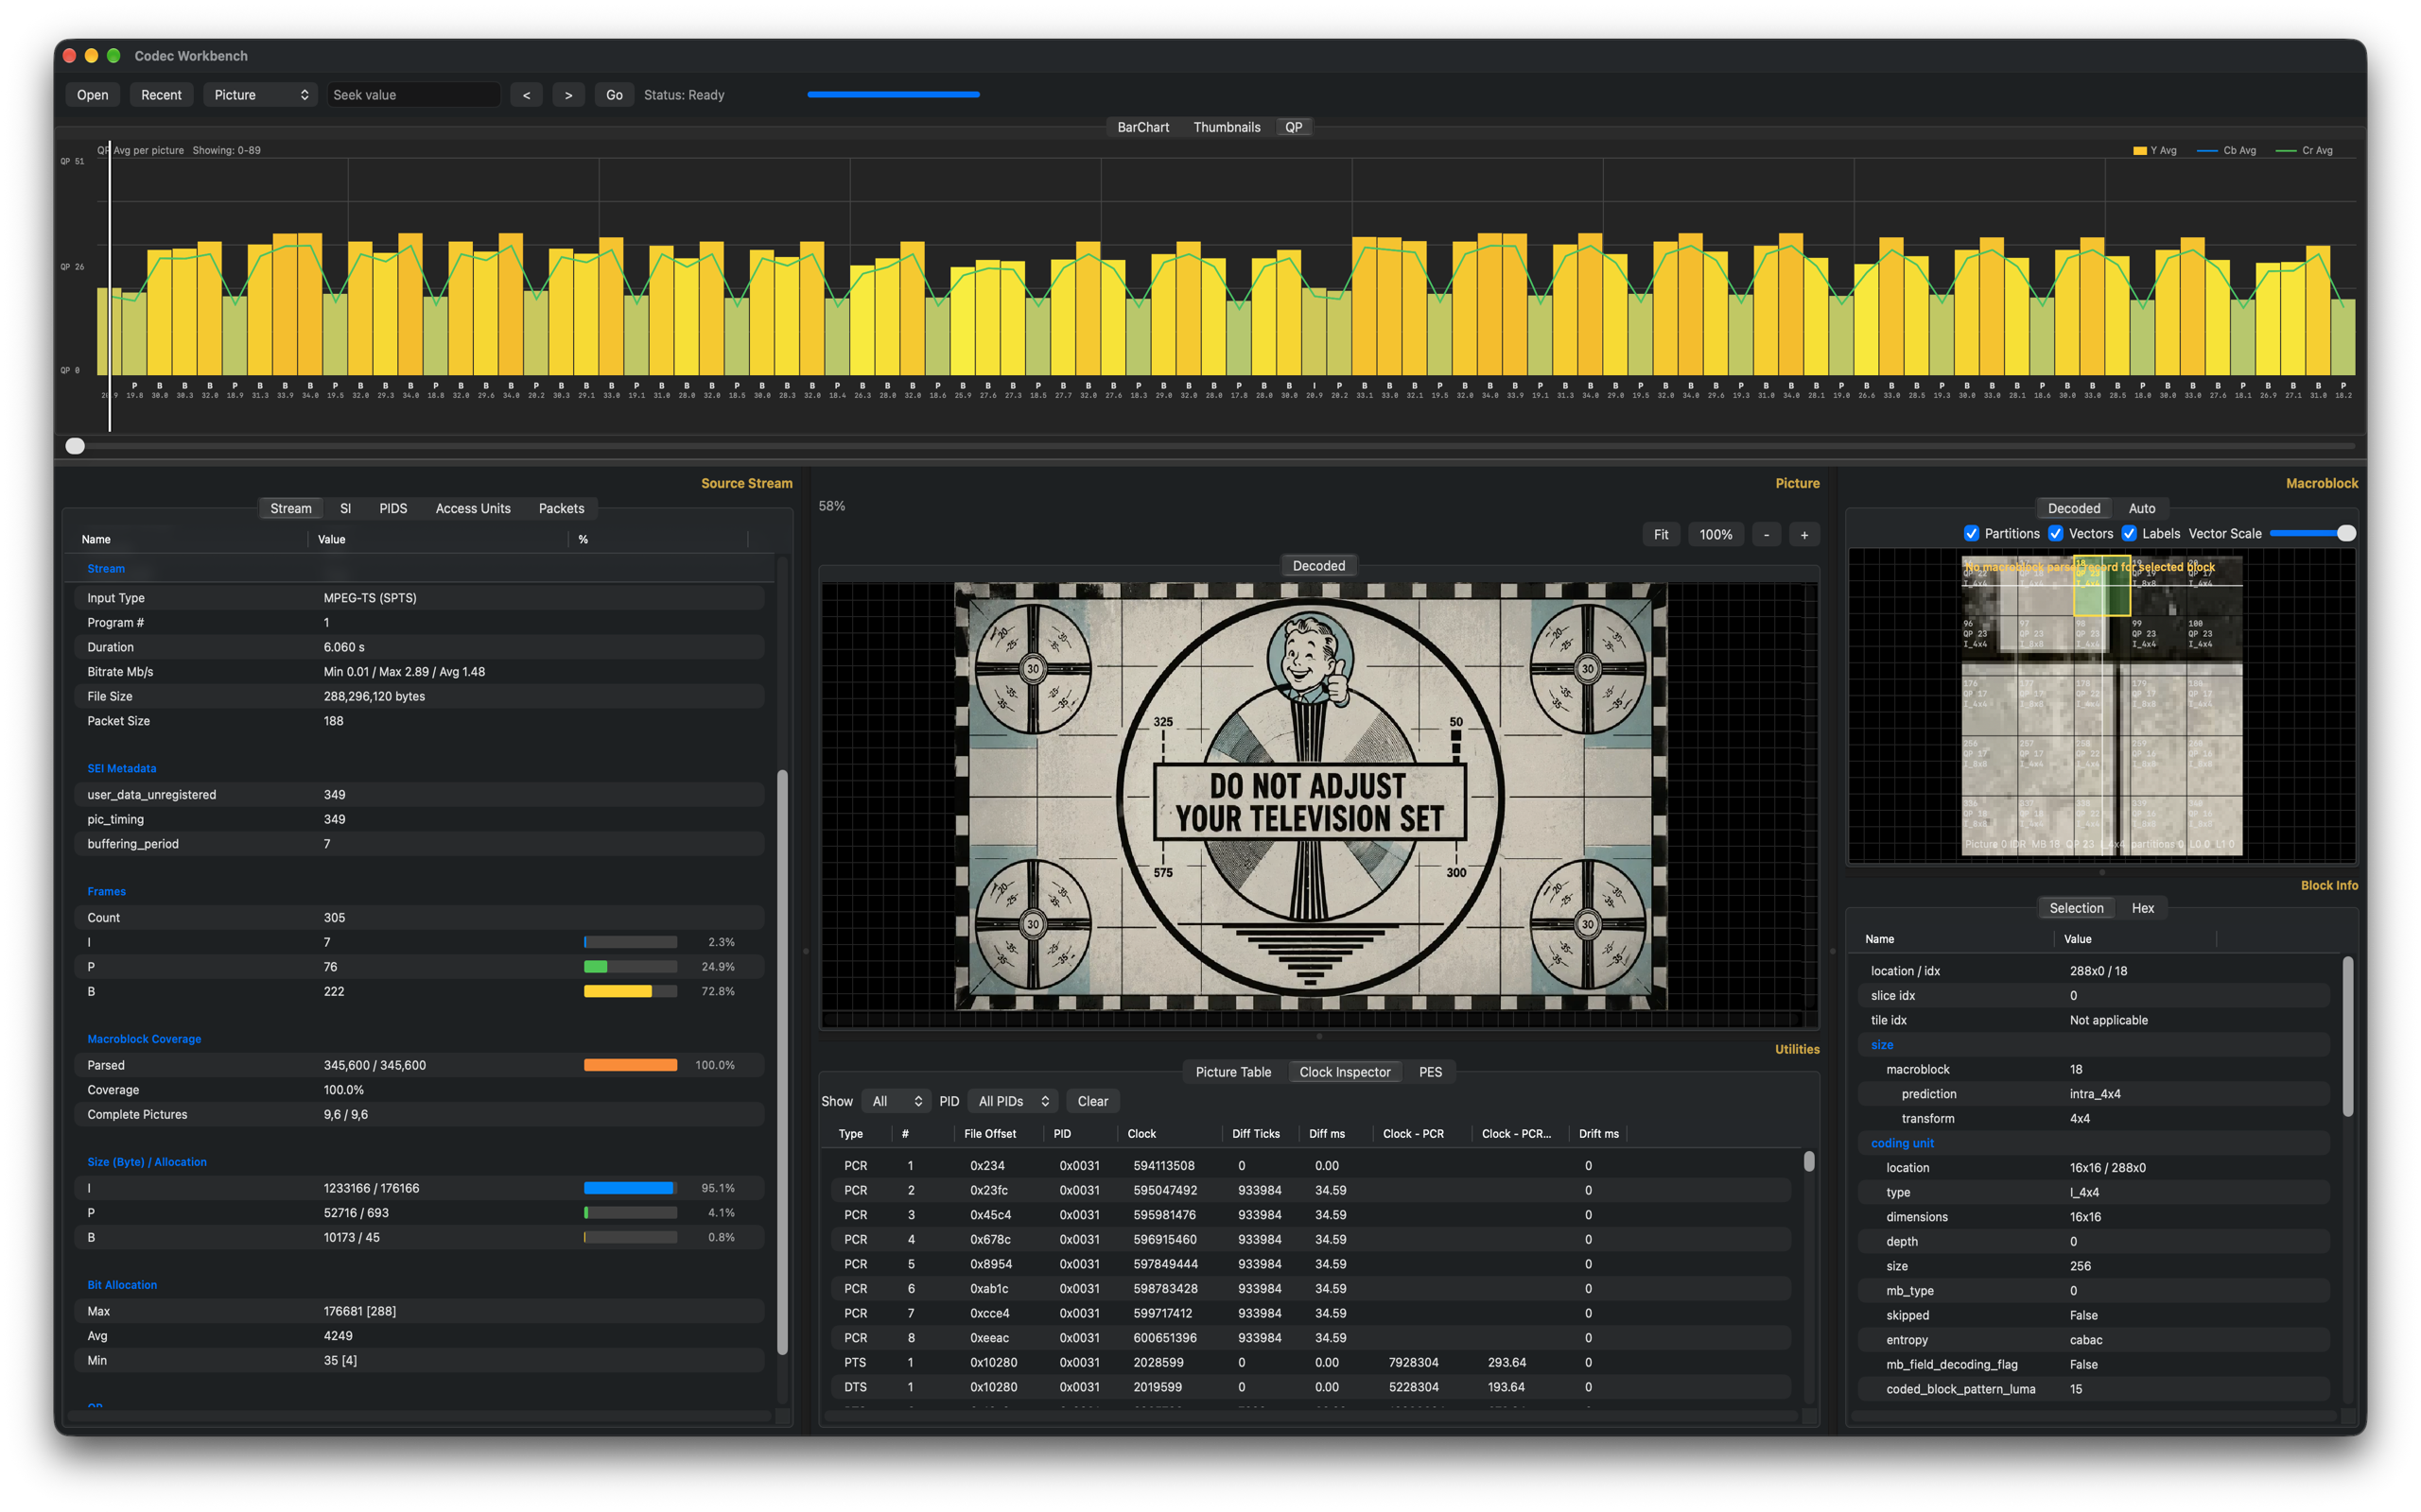This screenshot has height=1512, width=2421.
Task: Switch to the BarChart tab
Action: [1142, 127]
